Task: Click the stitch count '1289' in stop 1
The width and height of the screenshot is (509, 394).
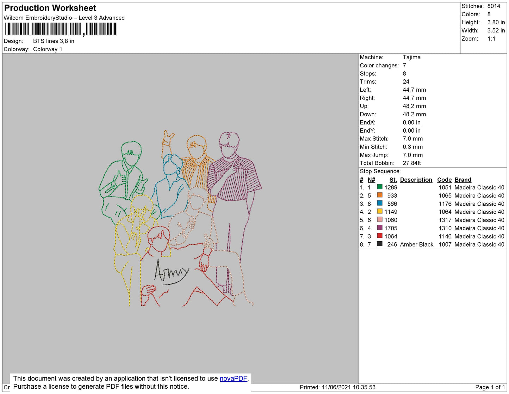Action: [x=391, y=188]
